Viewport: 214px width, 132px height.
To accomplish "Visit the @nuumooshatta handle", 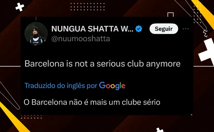I will (81, 39).
